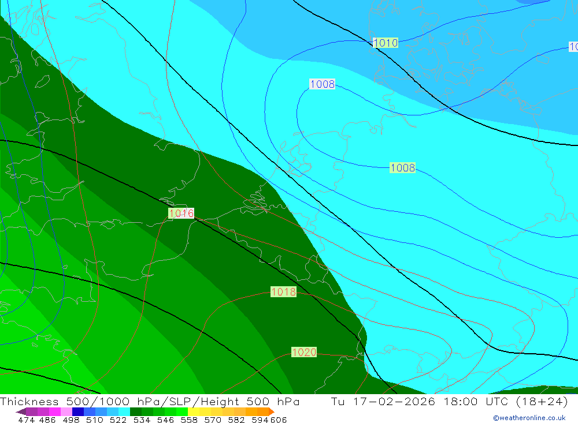Screen dimensions: 578x423
Task: Click the green-highlighted 1008 isobar label
Action: 402,168
